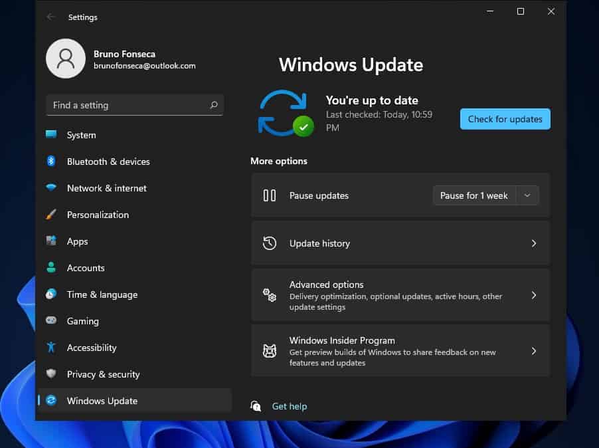Select Gaming in the sidebar

coord(135,320)
